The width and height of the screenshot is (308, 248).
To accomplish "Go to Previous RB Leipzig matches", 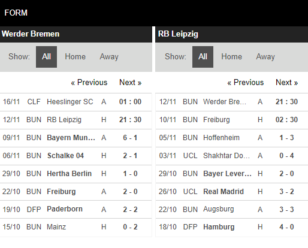I will (x=246, y=83).
